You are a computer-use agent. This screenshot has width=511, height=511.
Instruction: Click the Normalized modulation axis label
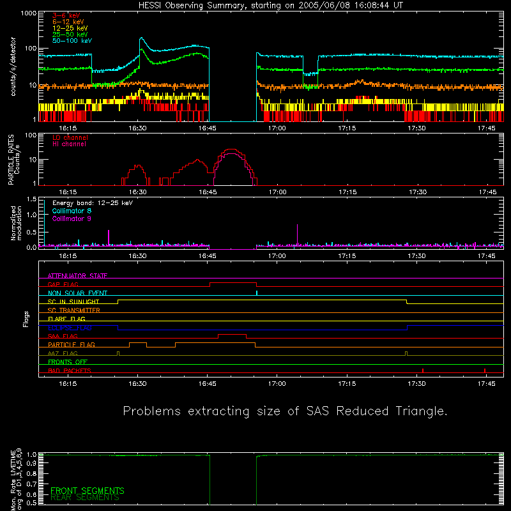pyautogui.click(x=16, y=223)
